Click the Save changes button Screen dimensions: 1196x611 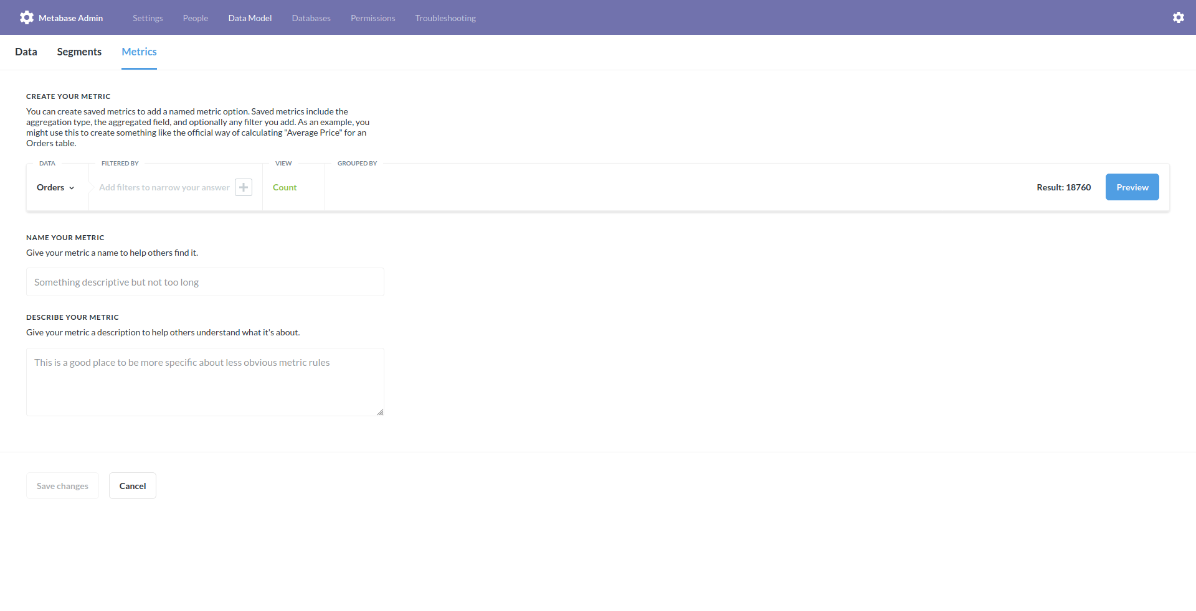(x=62, y=485)
